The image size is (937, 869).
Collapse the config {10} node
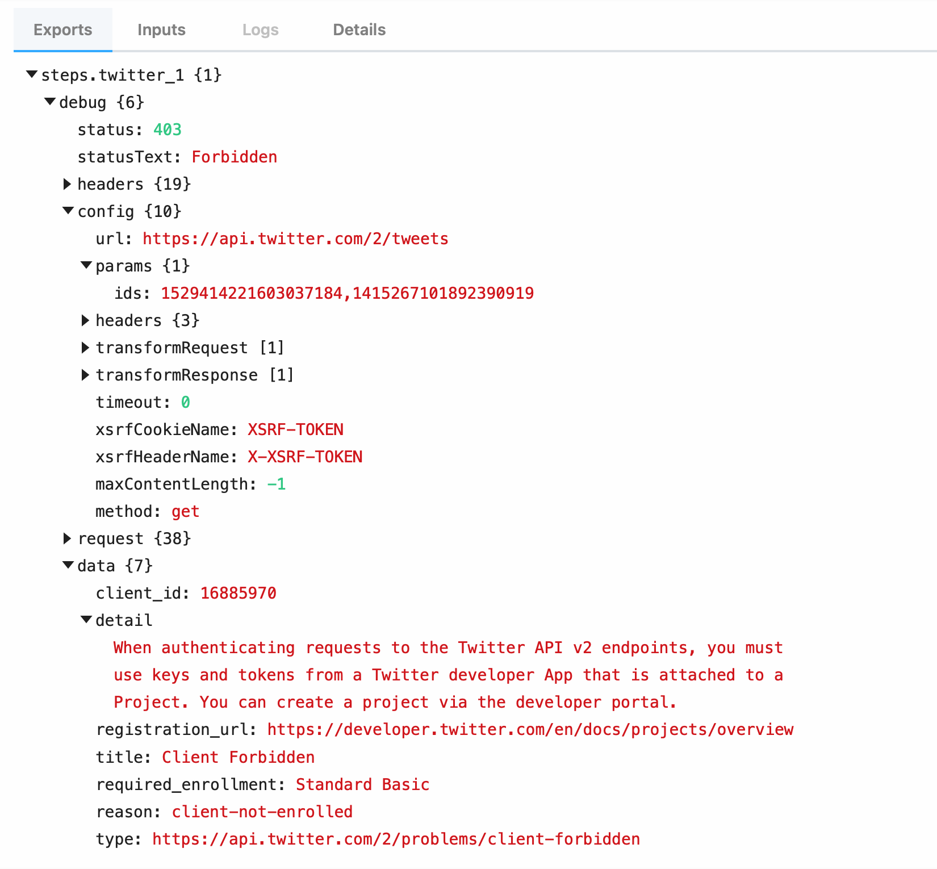click(x=68, y=211)
